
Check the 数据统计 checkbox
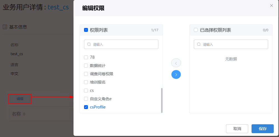86,66
